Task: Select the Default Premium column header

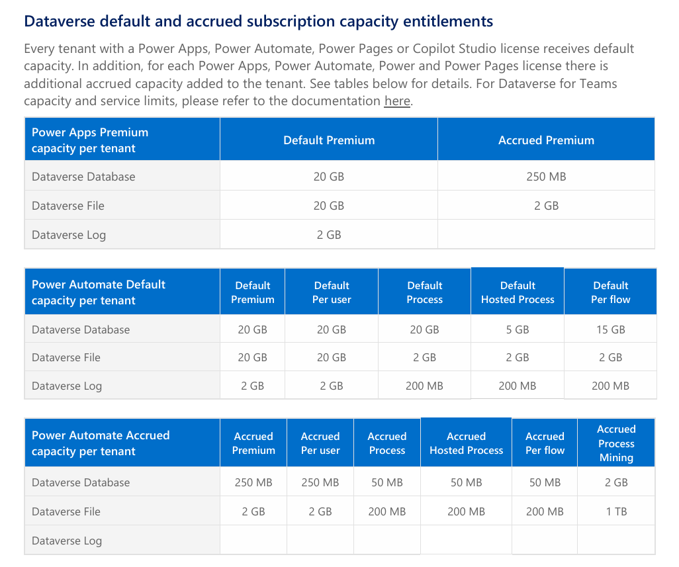Action: click(329, 140)
